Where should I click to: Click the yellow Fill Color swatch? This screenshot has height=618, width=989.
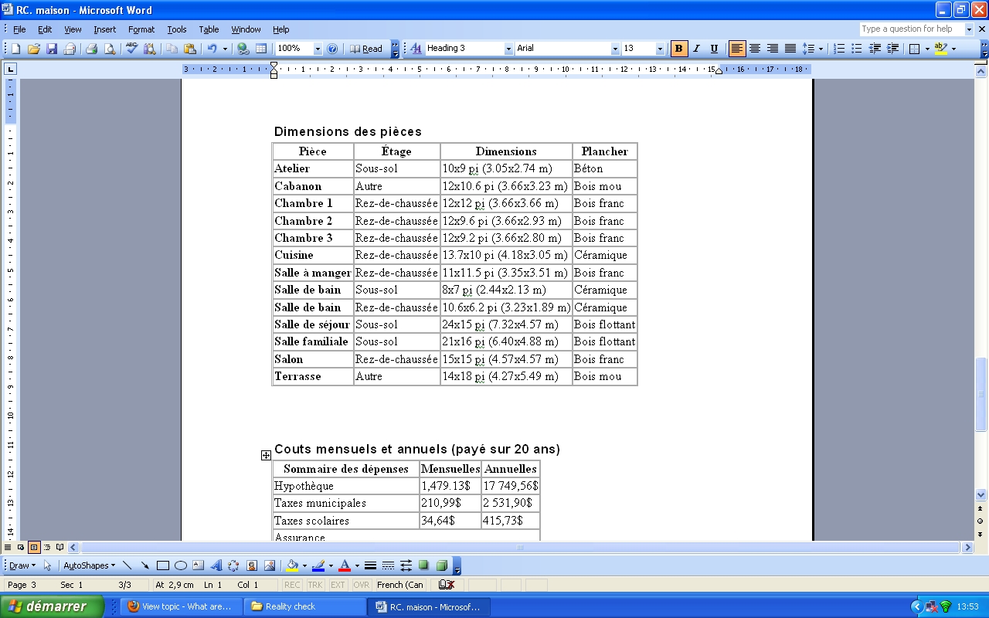click(x=293, y=565)
